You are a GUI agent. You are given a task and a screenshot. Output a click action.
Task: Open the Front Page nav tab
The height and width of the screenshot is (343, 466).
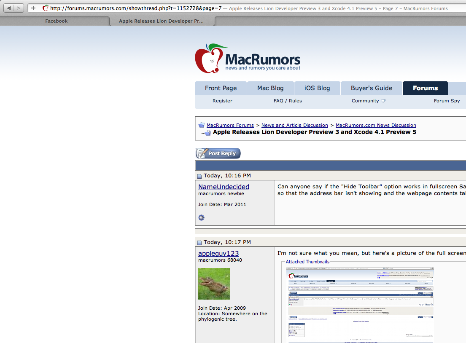[221, 88]
